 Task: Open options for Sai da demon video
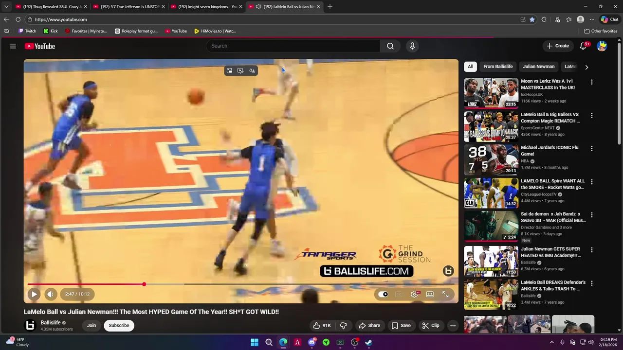[592, 215]
